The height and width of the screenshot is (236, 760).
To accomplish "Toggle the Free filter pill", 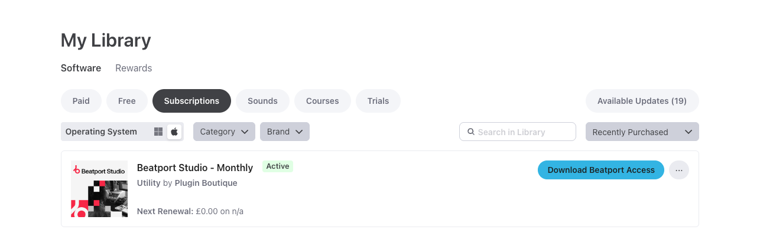I will (127, 101).
